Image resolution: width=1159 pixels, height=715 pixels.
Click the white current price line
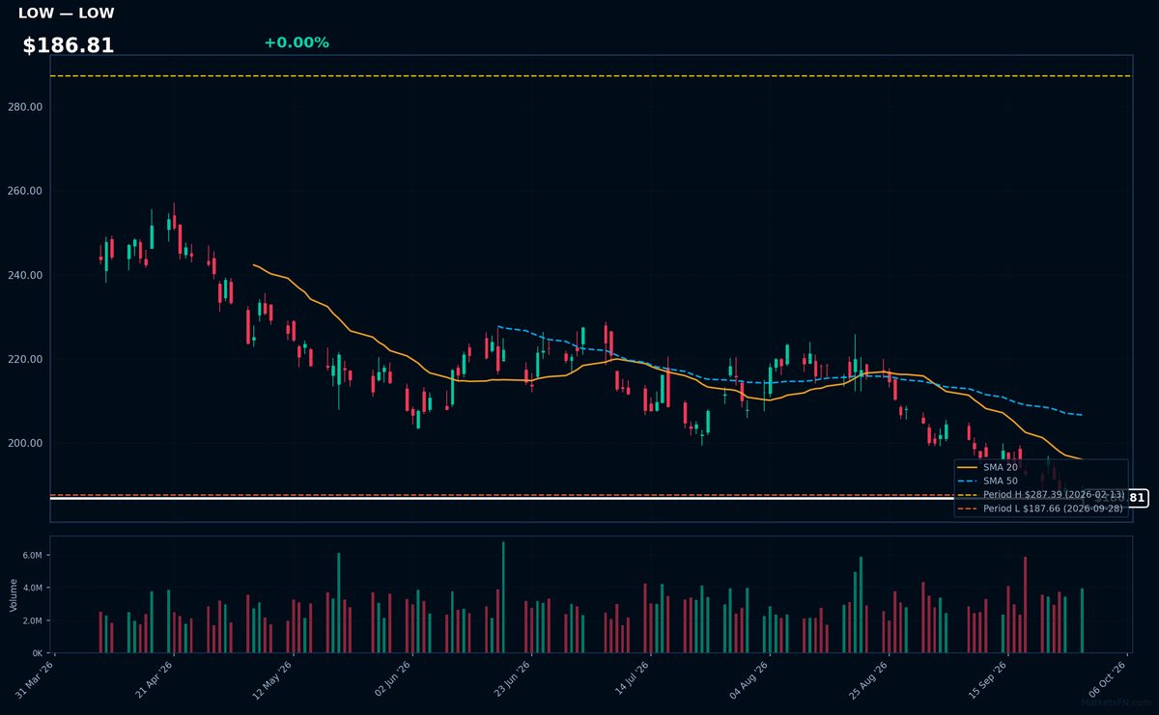[502, 499]
